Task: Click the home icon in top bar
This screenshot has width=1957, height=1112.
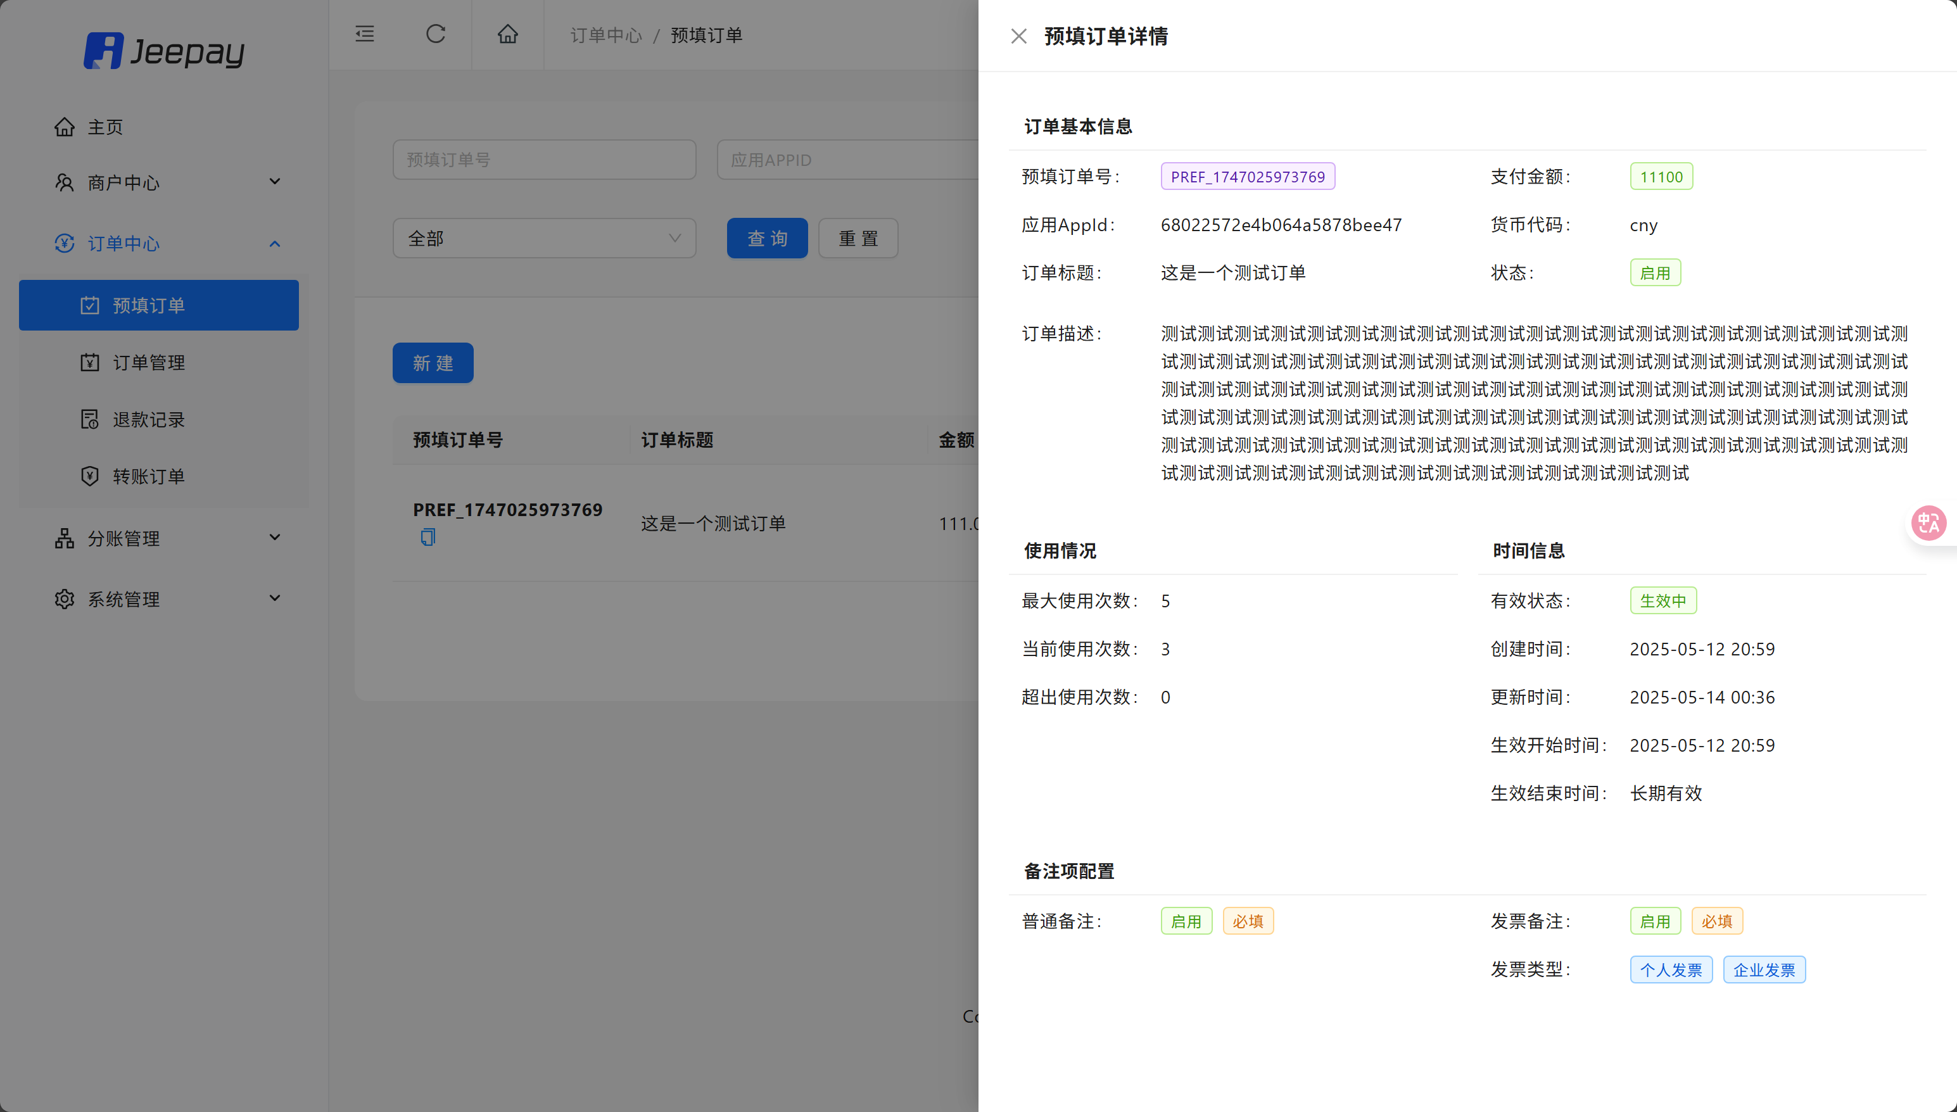Action: tap(508, 34)
